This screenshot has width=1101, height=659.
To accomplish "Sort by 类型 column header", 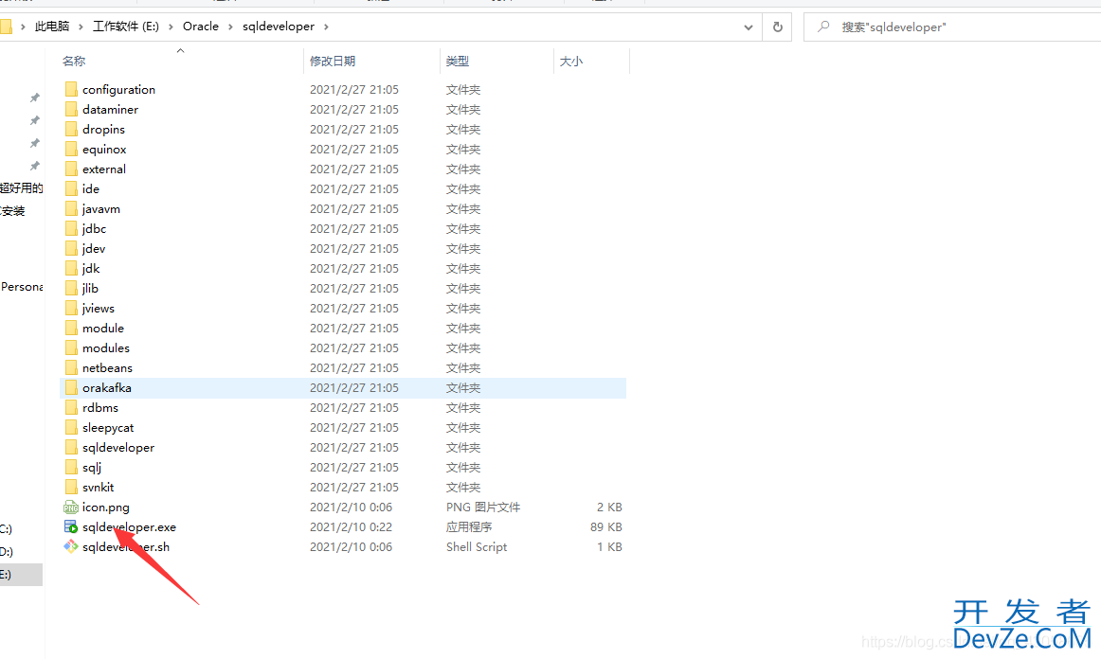I will pos(457,61).
